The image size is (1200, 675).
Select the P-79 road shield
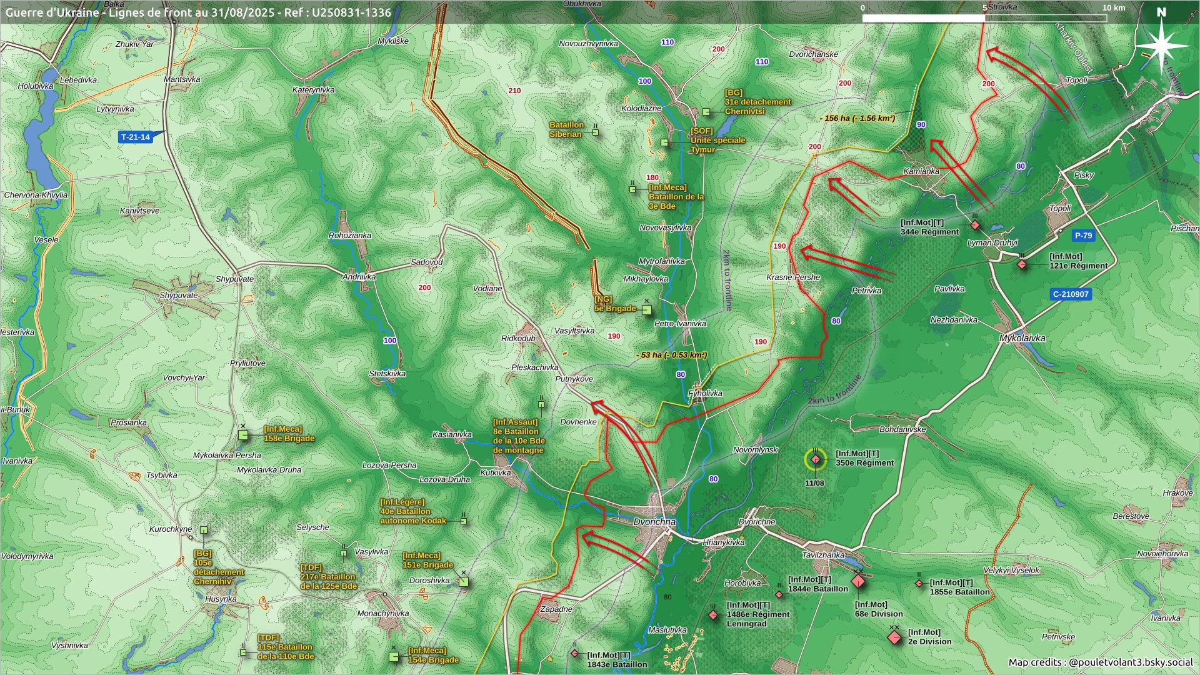point(1083,236)
